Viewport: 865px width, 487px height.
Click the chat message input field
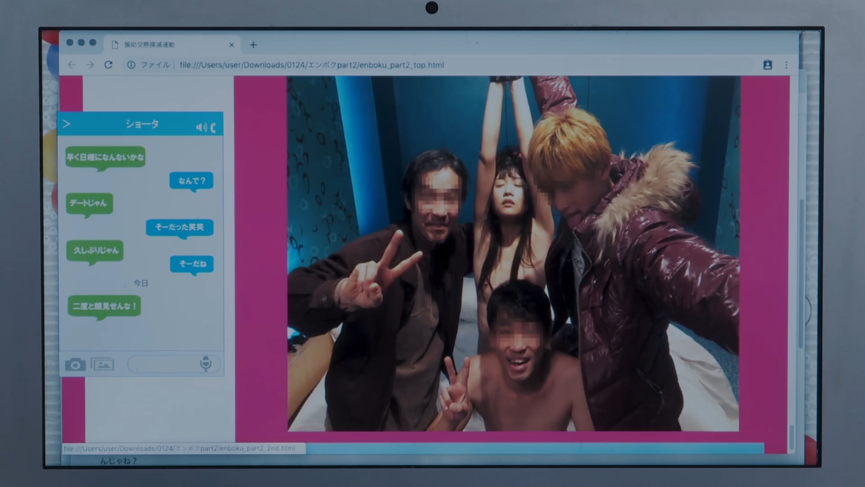click(164, 364)
